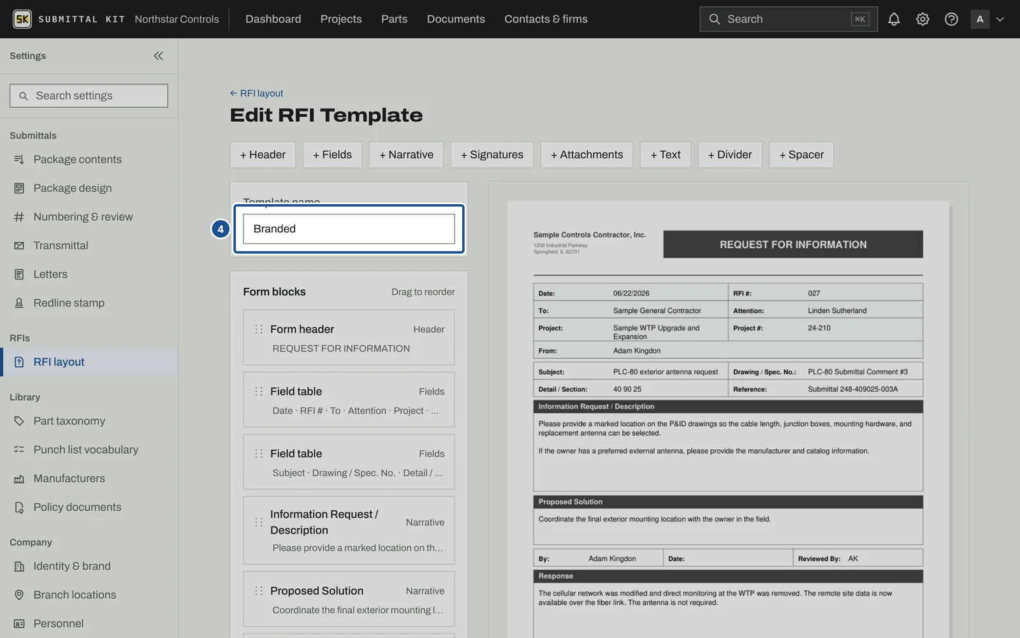Viewport: 1020px width, 638px height.
Task: Click the Package design icon
Action: tap(19, 188)
